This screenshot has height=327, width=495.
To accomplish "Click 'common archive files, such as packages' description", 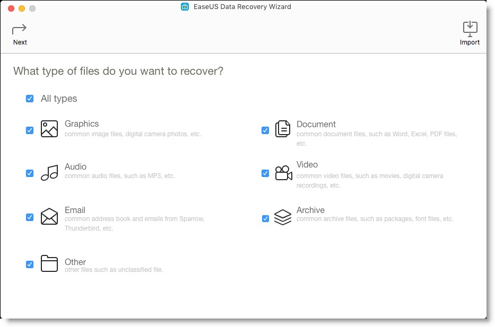I will coord(375,219).
